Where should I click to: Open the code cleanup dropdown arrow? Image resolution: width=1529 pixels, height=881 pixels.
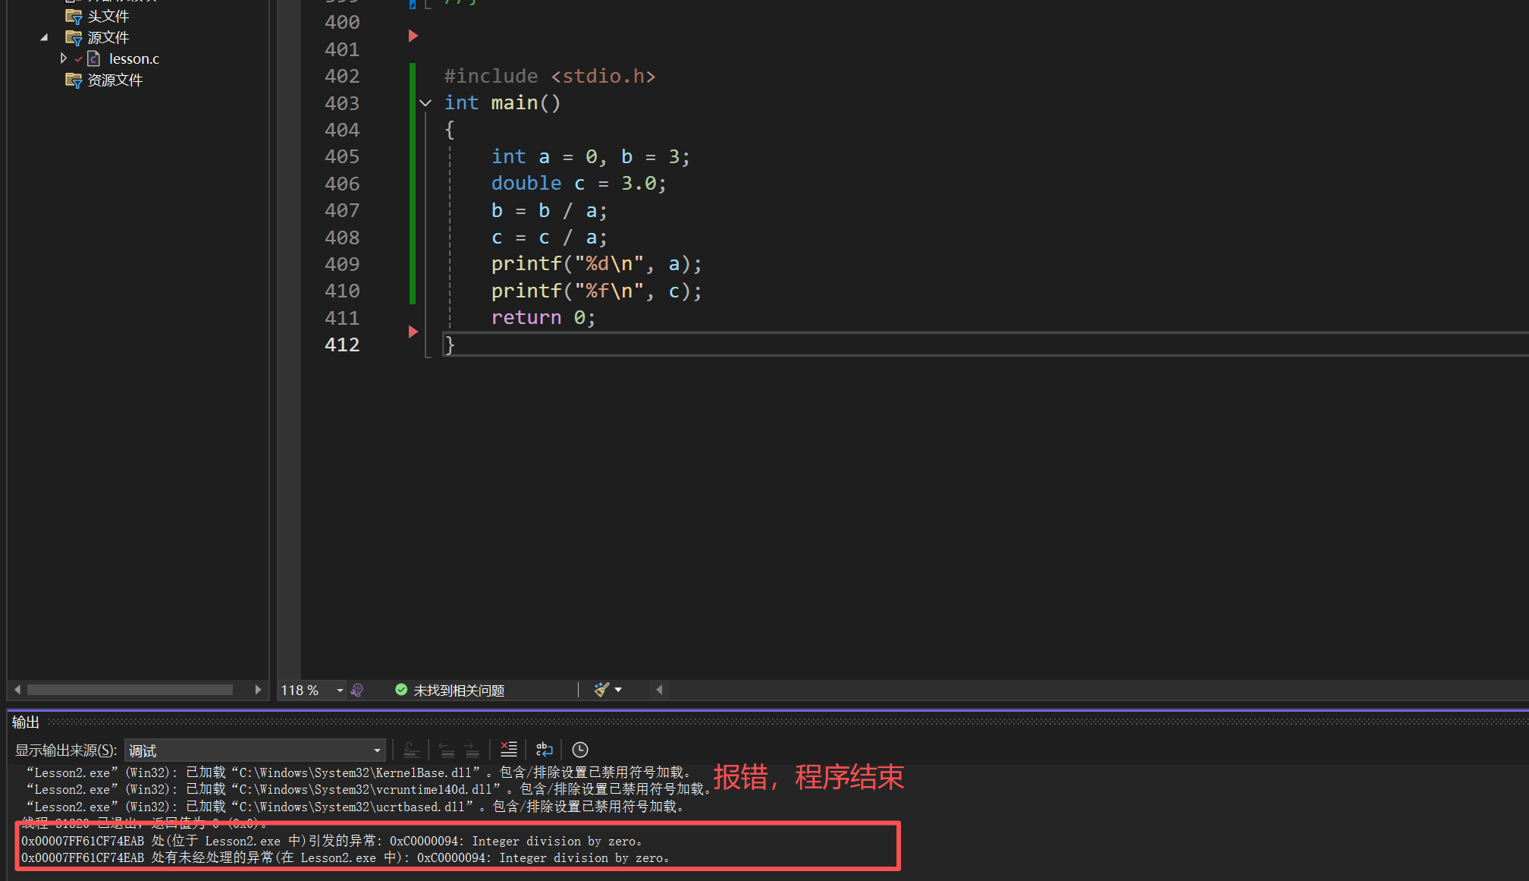(x=619, y=690)
